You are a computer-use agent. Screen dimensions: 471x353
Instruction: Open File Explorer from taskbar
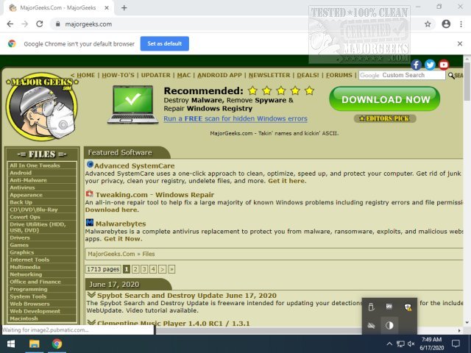34,343
